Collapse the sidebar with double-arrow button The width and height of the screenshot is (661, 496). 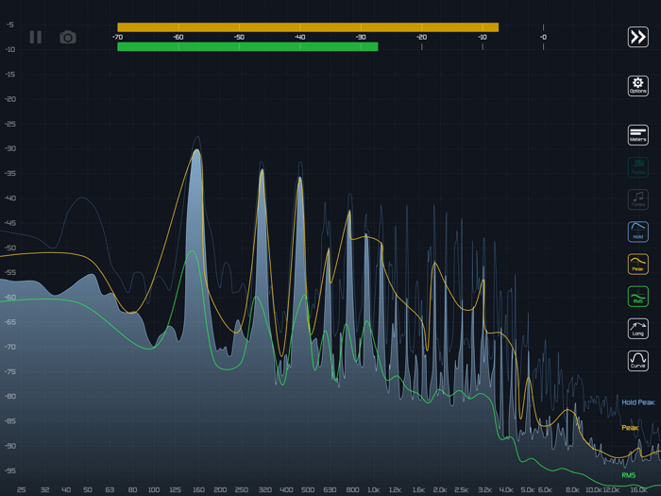pyautogui.click(x=638, y=37)
